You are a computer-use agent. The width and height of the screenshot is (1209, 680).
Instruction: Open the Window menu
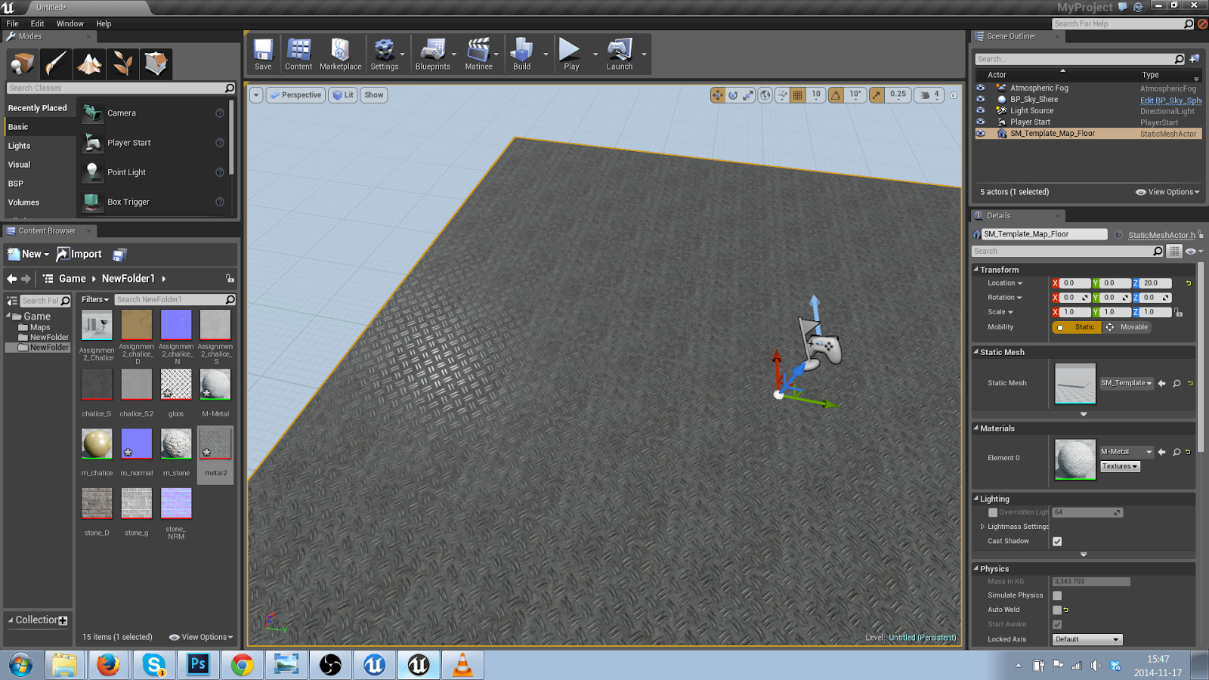(70, 23)
